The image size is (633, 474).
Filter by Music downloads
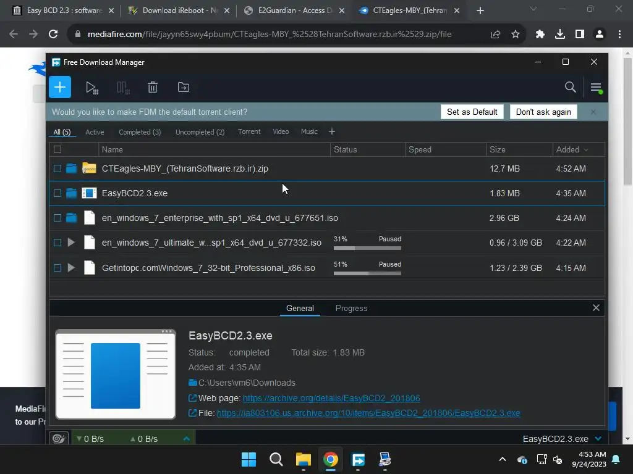(309, 132)
